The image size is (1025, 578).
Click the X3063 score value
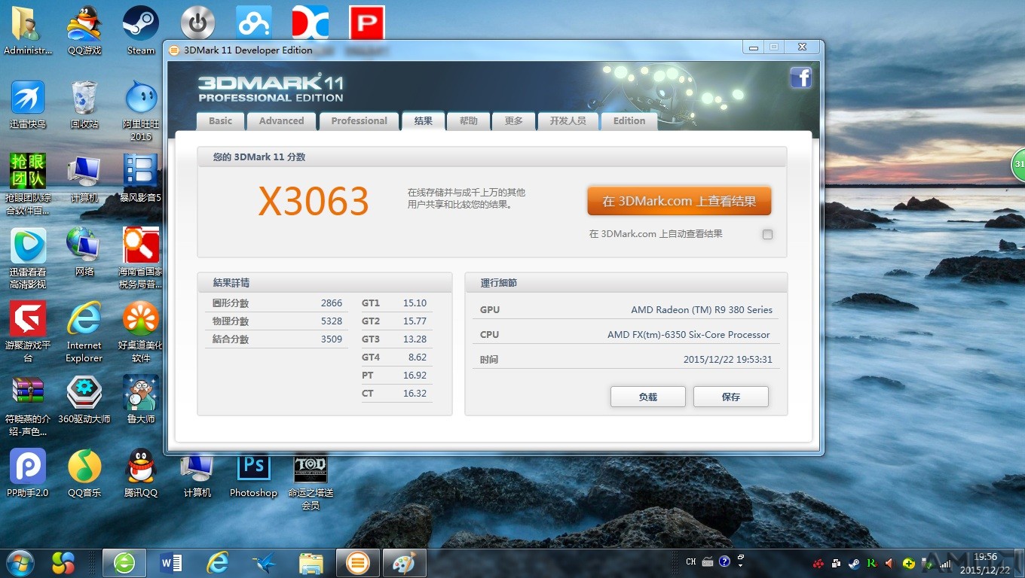314,202
